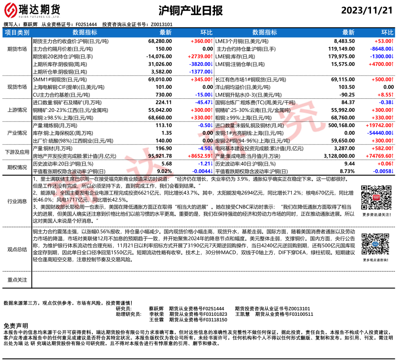Click the 免责声明 heading
Viewport: 397px width, 361px height.
pos(16,326)
